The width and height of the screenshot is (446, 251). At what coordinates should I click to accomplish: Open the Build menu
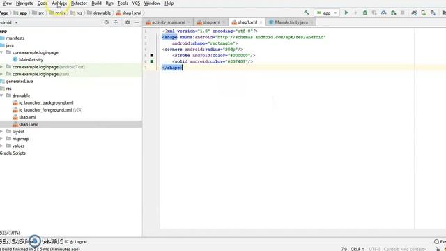(x=96, y=3)
